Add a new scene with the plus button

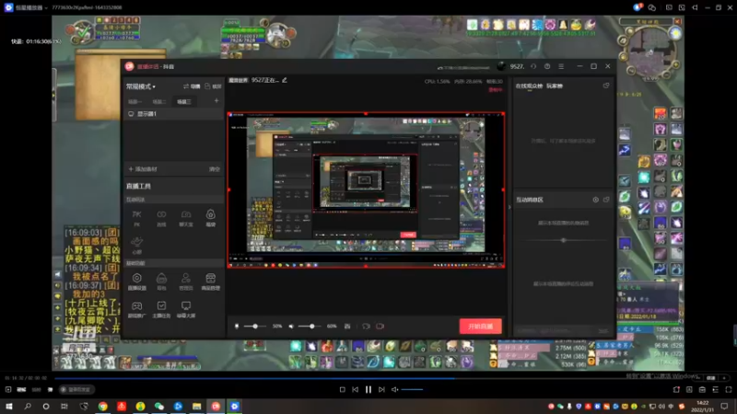click(x=216, y=100)
